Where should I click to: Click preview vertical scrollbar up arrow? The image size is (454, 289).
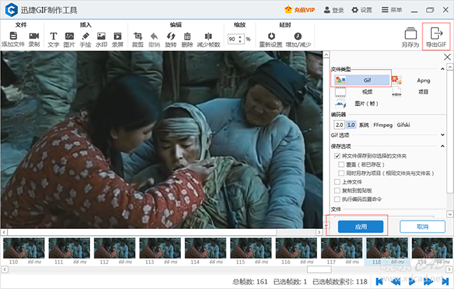[x=326, y=54]
